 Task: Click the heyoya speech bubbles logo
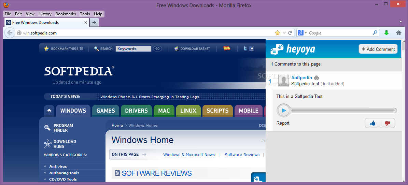point(277,49)
